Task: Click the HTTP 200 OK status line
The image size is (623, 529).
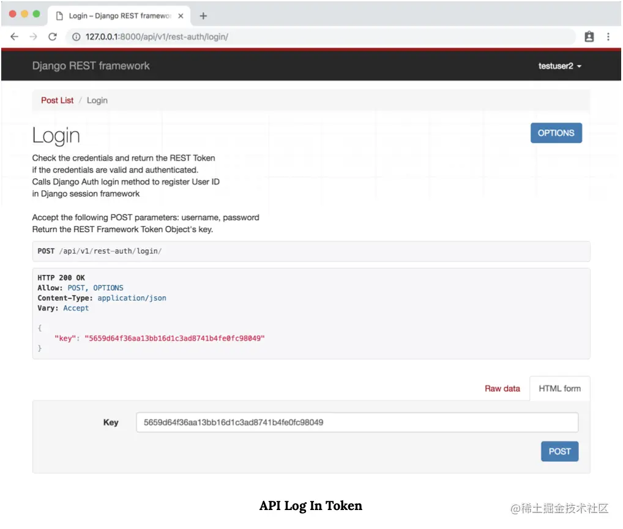Action: (61, 277)
